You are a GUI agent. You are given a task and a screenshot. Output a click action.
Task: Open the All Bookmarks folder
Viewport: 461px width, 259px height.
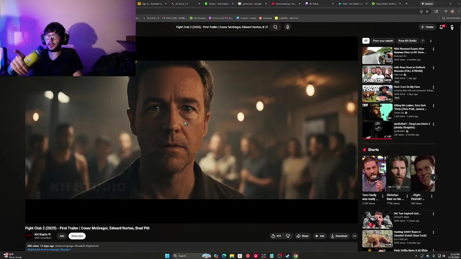click(x=452, y=18)
